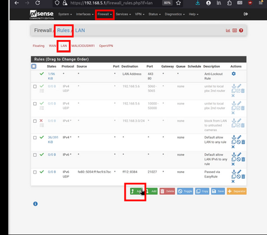Check the Default allow LAN IPv6 rule checkbox

coord(35,155)
